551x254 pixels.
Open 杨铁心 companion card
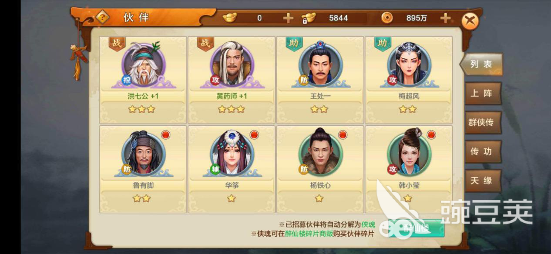(320, 169)
